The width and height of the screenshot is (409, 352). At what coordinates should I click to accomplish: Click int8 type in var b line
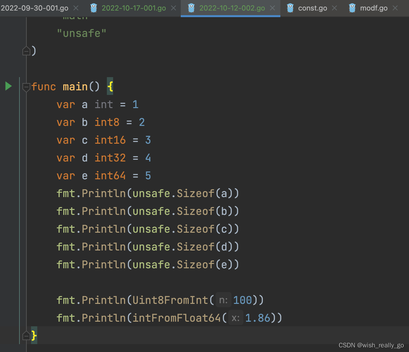point(107,122)
